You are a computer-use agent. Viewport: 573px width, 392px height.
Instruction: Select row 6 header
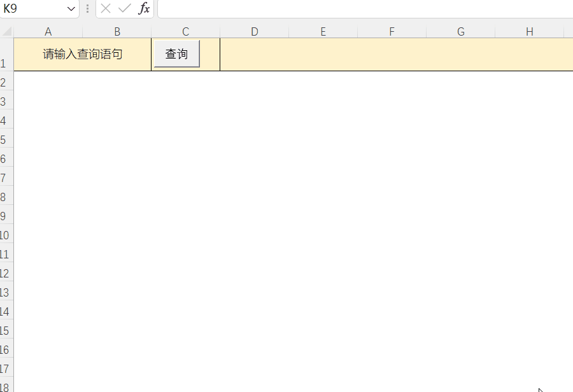click(x=6, y=157)
